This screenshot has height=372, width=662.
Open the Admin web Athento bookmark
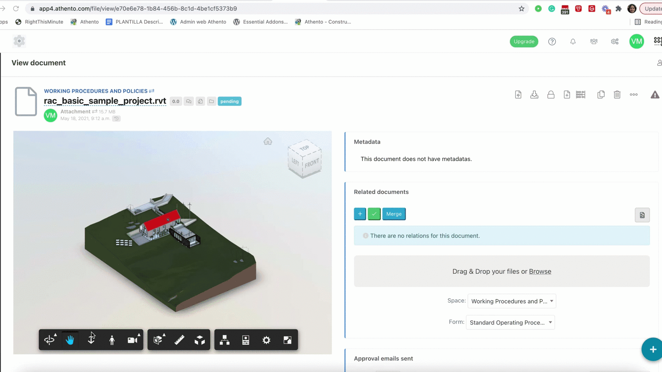click(198, 22)
